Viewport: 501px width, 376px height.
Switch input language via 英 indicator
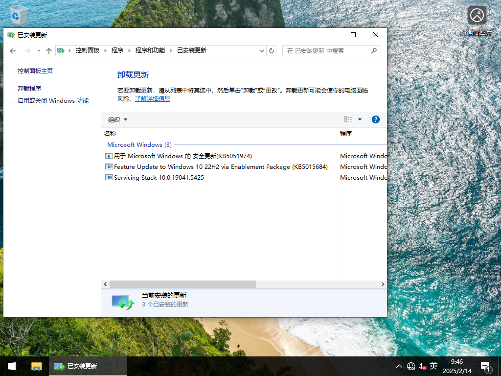pos(433,366)
